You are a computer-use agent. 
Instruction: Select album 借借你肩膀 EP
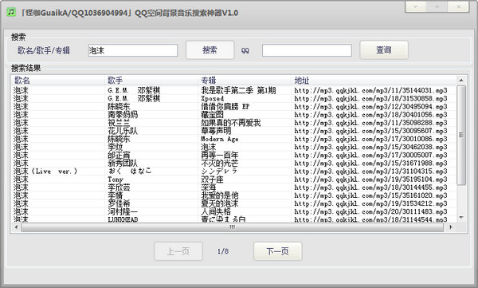(225, 107)
